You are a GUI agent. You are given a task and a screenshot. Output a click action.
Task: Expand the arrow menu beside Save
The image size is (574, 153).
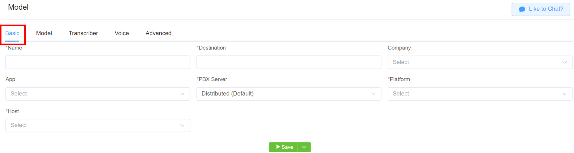point(304,147)
